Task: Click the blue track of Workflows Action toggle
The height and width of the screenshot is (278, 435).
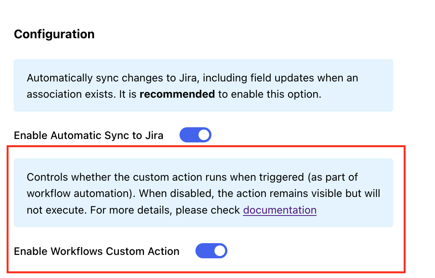Action: tap(203, 251)
